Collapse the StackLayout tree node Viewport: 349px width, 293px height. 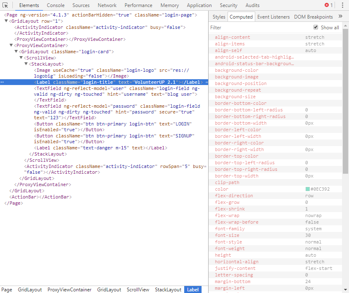coord(26,64)
